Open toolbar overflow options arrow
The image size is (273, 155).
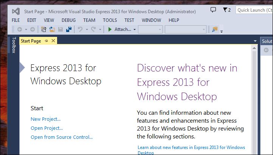[222, 31]
